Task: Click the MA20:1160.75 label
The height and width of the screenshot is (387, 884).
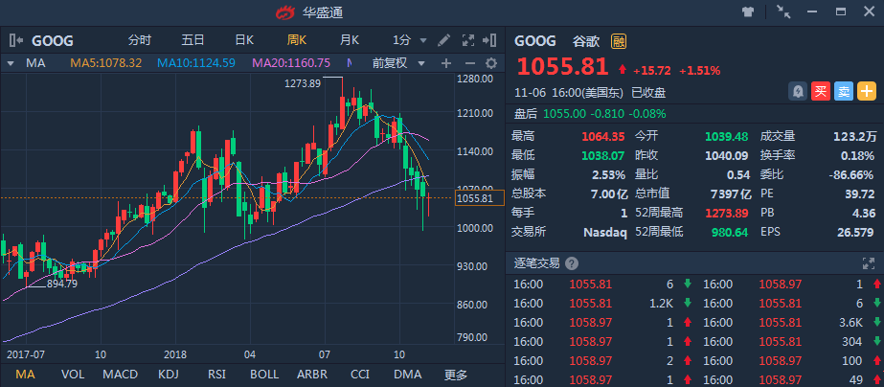Action: [291, 63]
